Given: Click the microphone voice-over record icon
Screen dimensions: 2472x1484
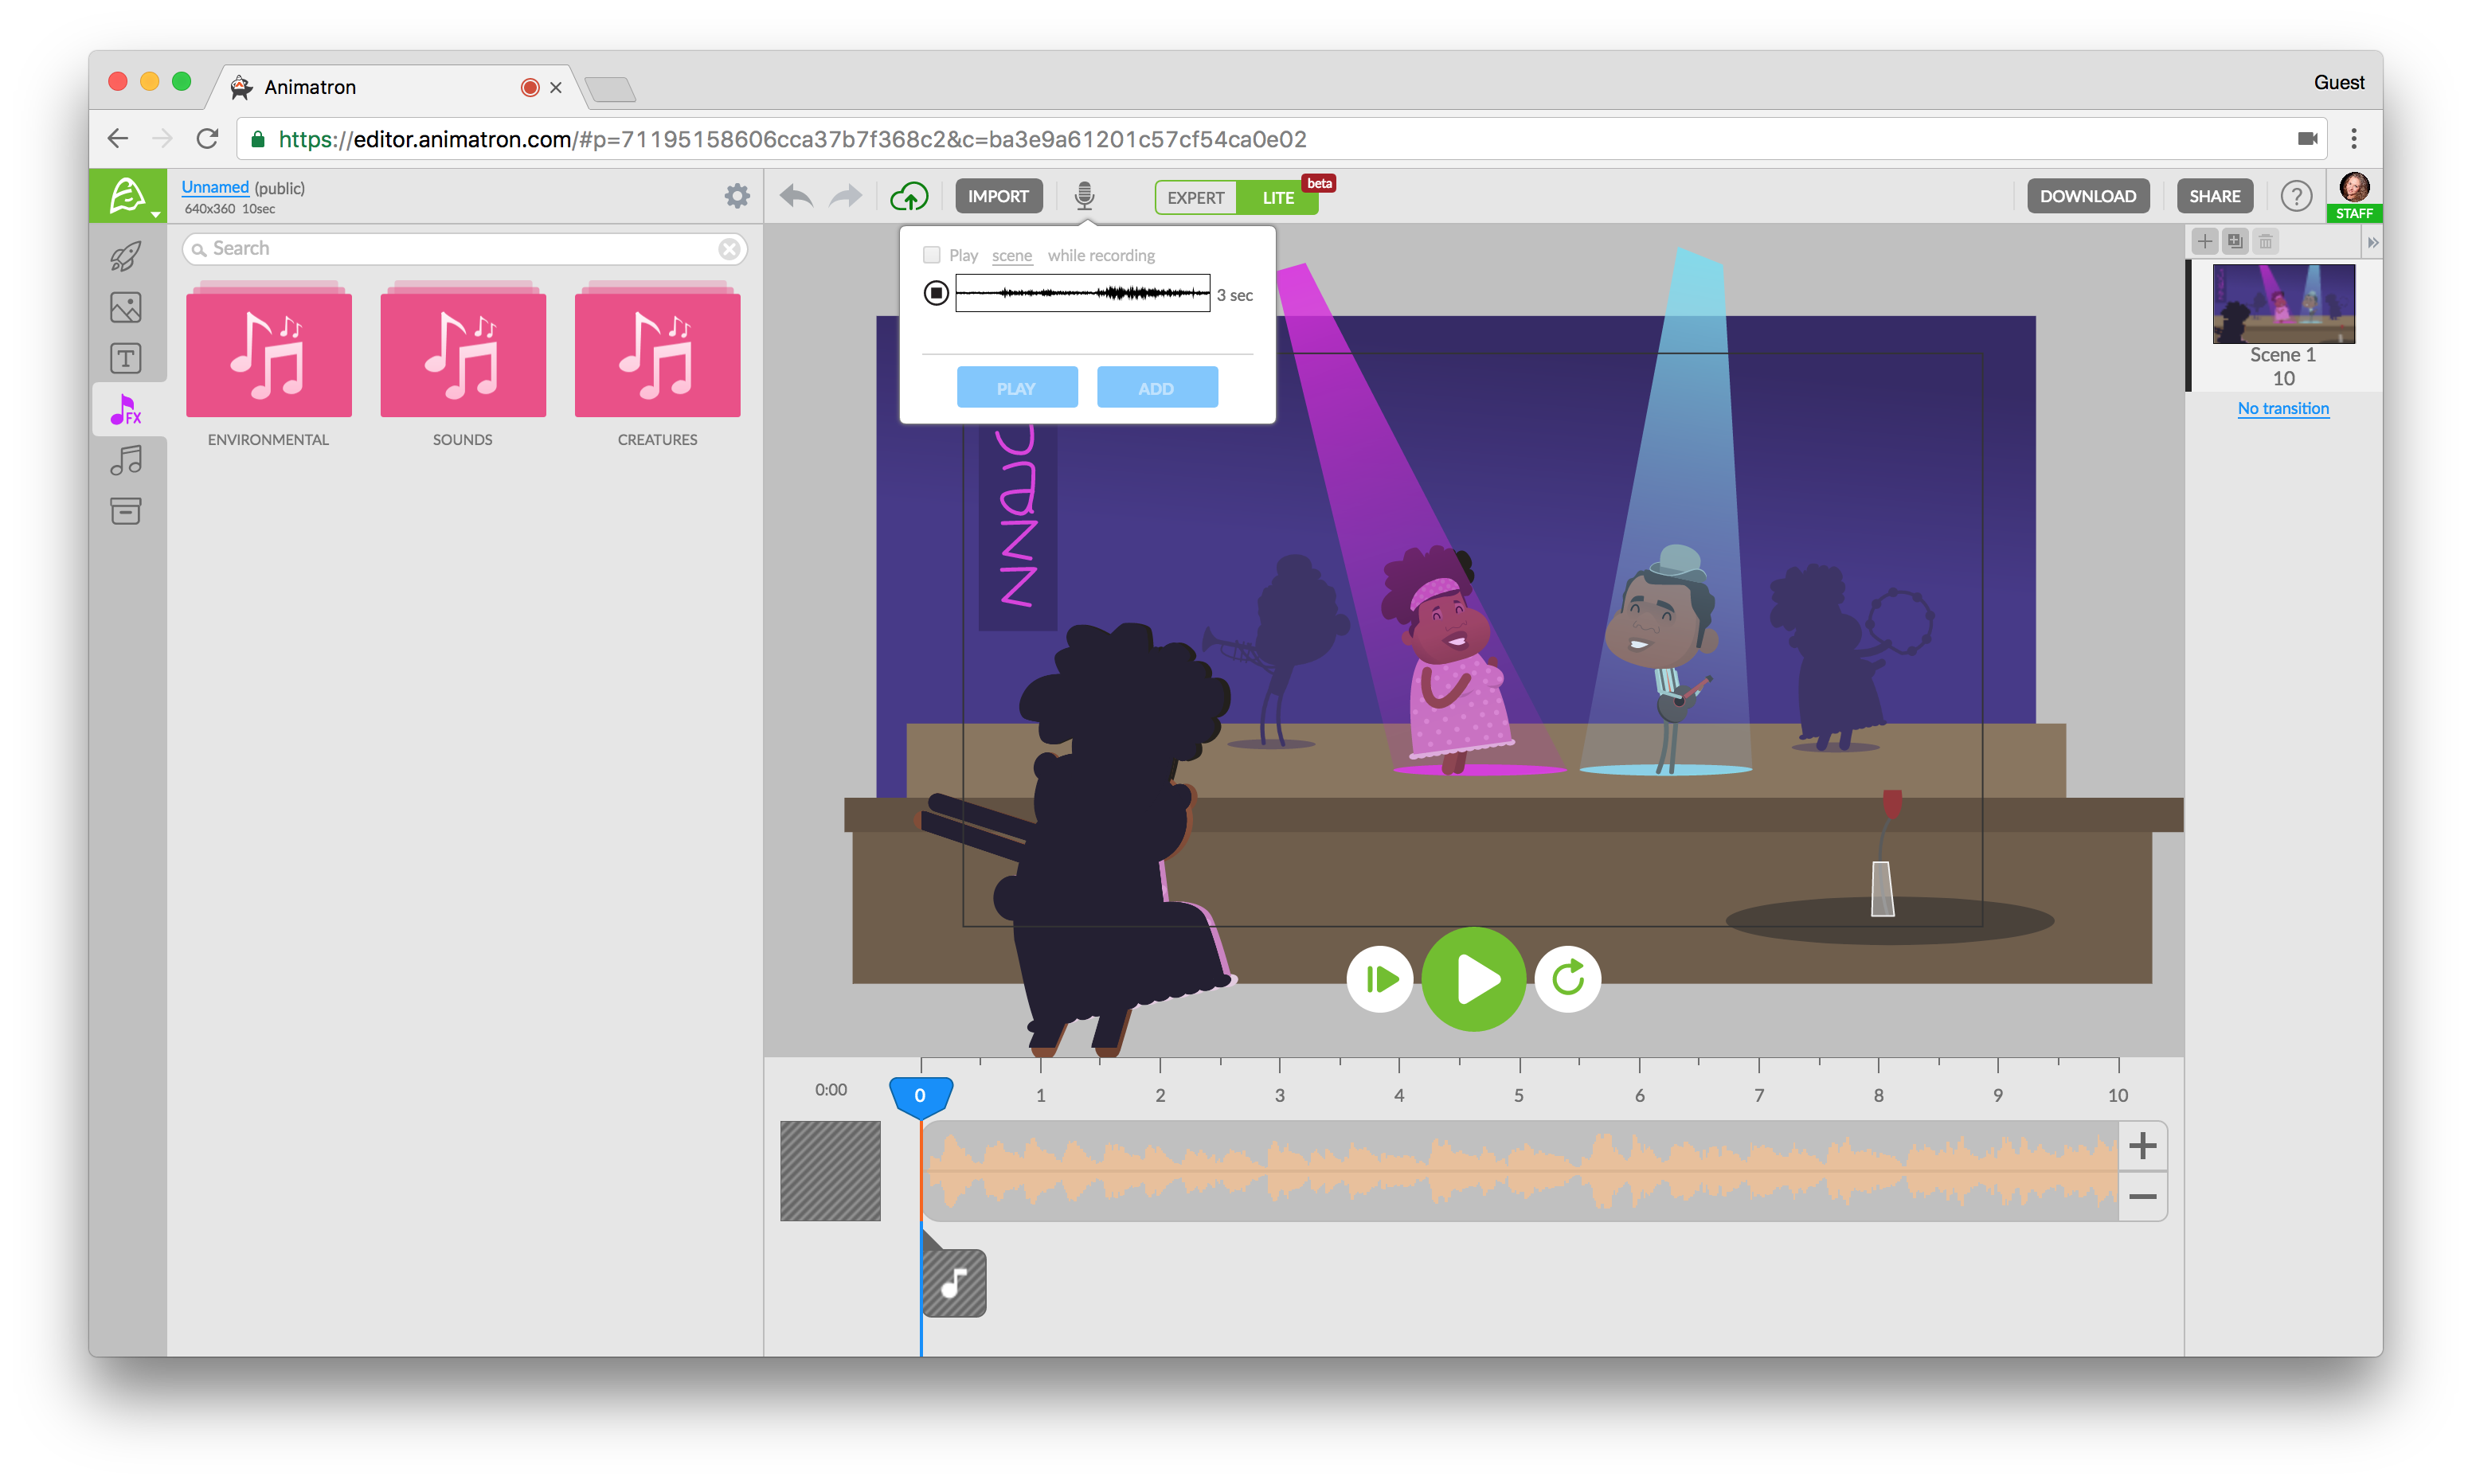Looking at the screenshot, I should [x=1084, y=195].
